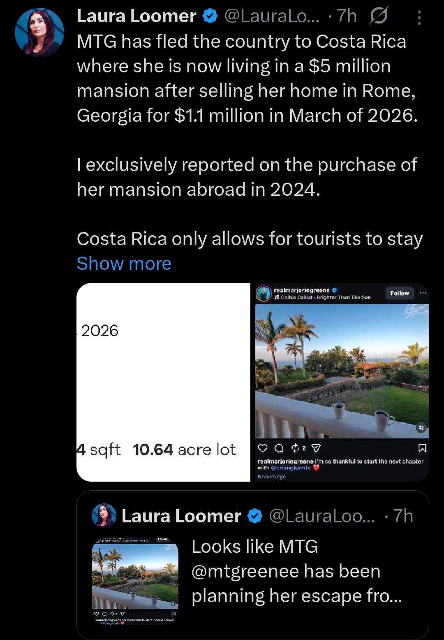Click the blue verified badge beside Laura Loomer

click(210, 16)
